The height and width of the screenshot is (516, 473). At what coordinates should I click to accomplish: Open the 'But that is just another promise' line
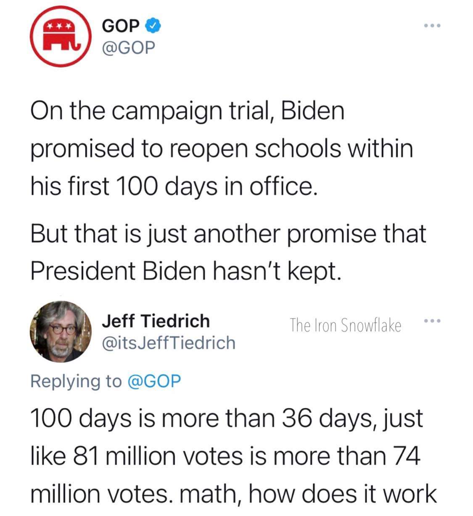(x=228, y=234)
